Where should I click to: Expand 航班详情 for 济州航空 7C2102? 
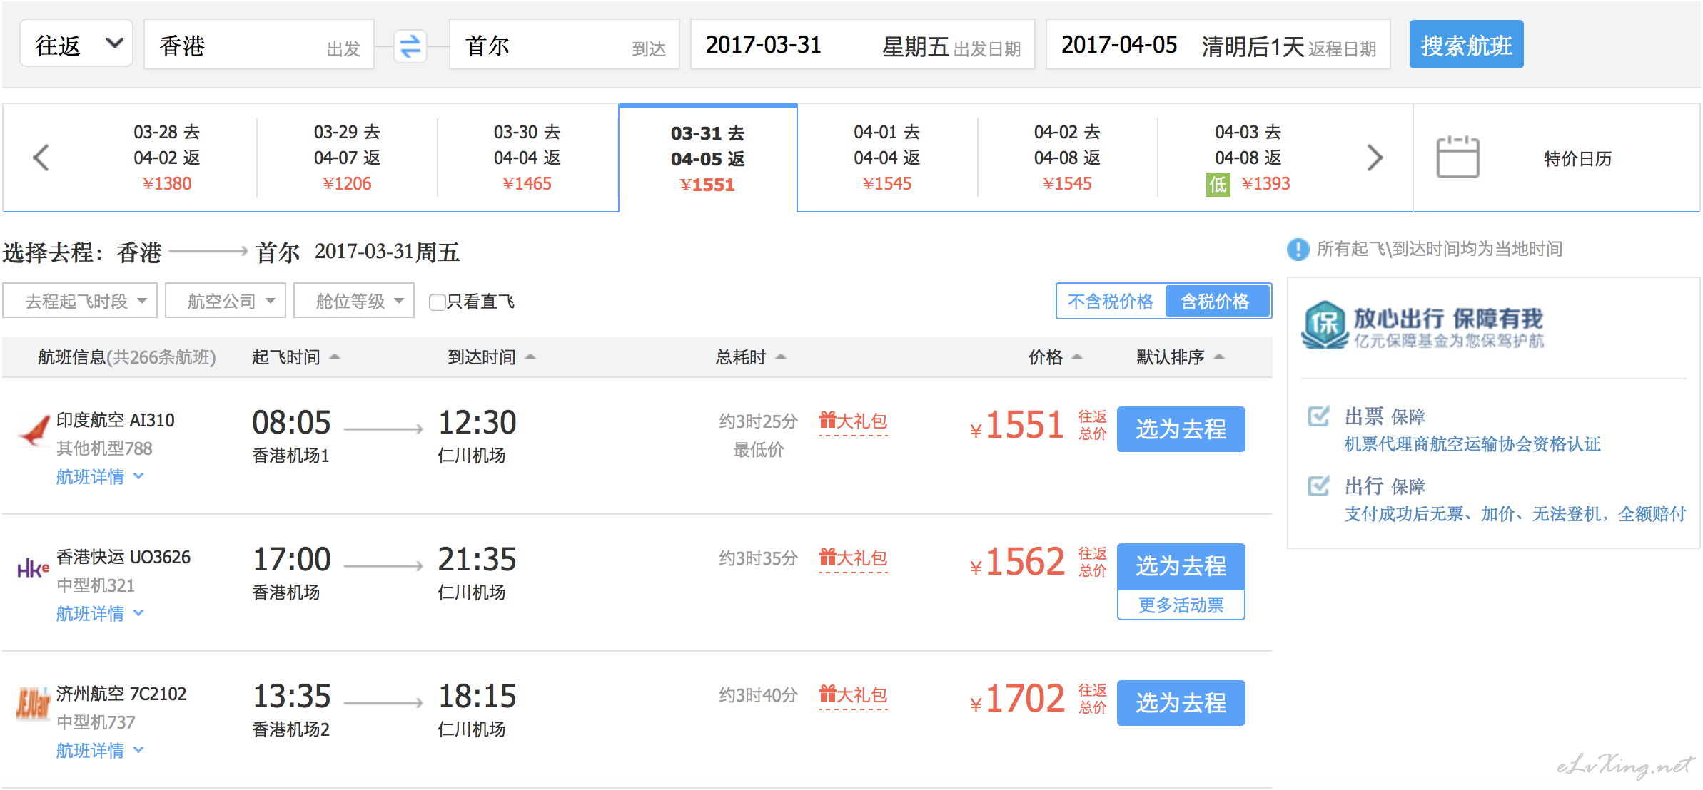coord(100,751)
